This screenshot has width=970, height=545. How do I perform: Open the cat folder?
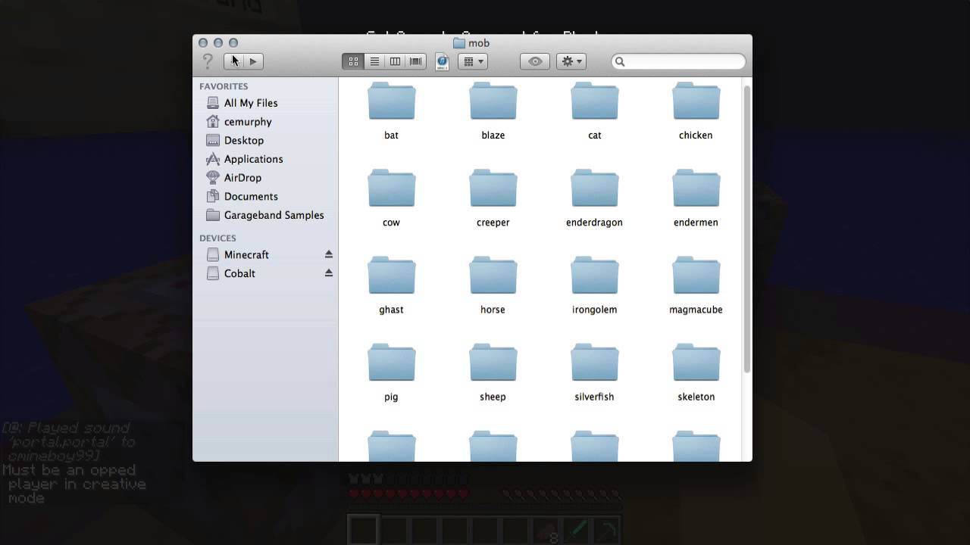[x=594, y=101]
